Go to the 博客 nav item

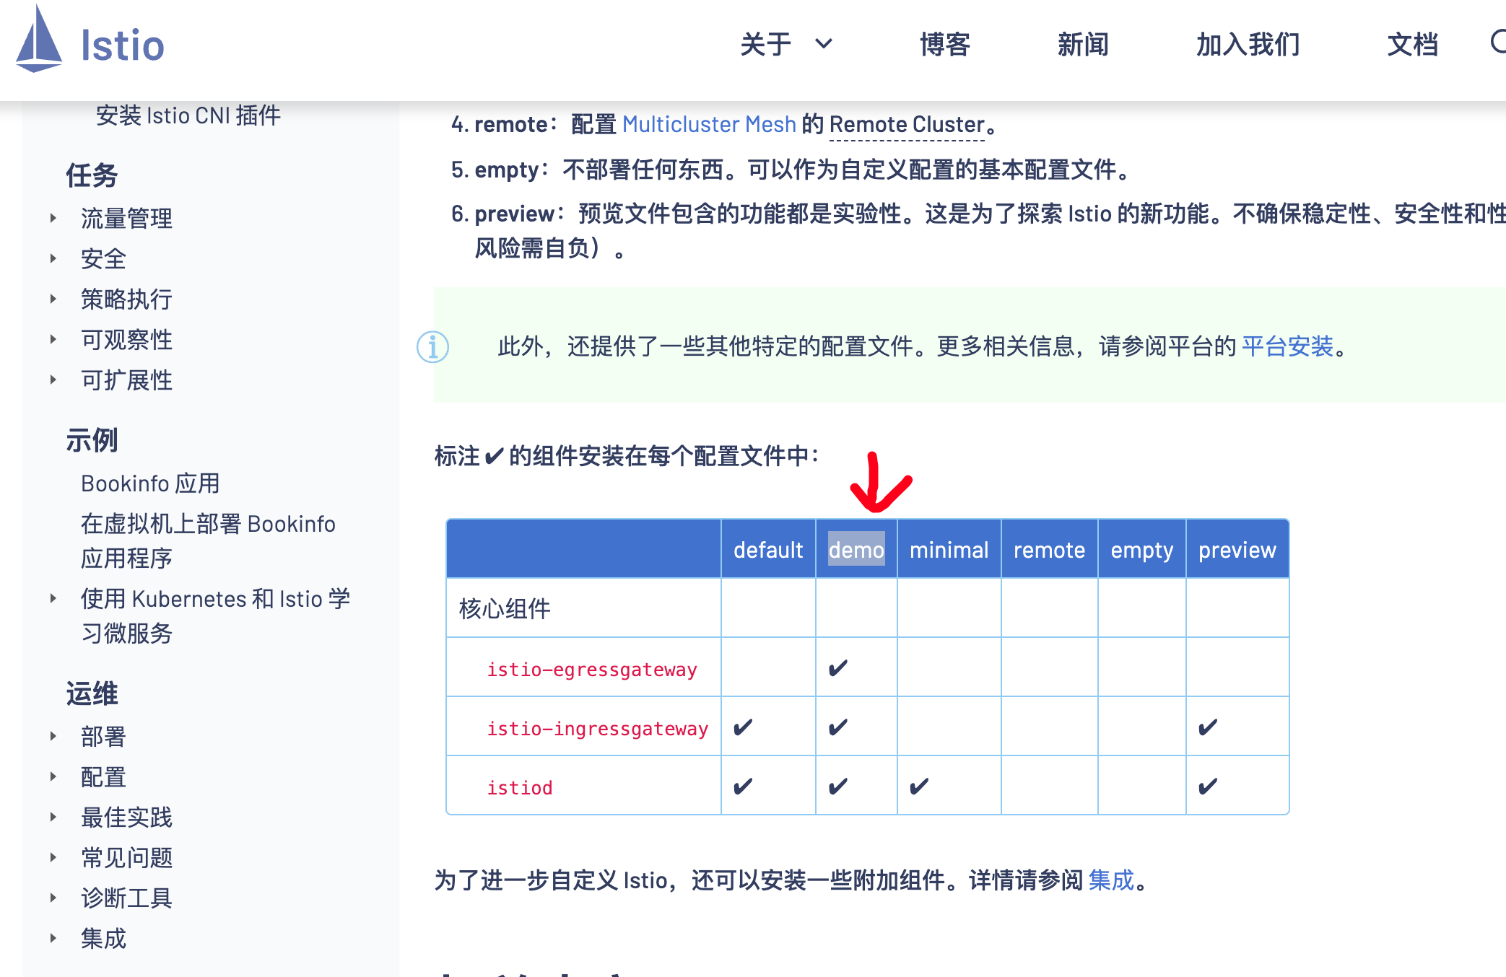tap(944, 45)
